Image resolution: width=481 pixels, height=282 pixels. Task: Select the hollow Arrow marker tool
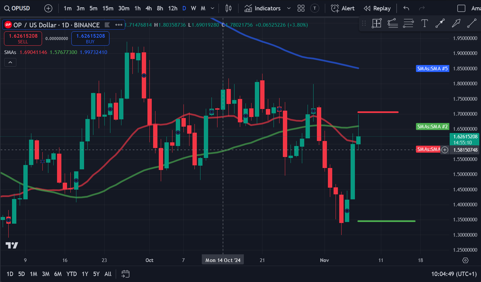pos(456,23)
